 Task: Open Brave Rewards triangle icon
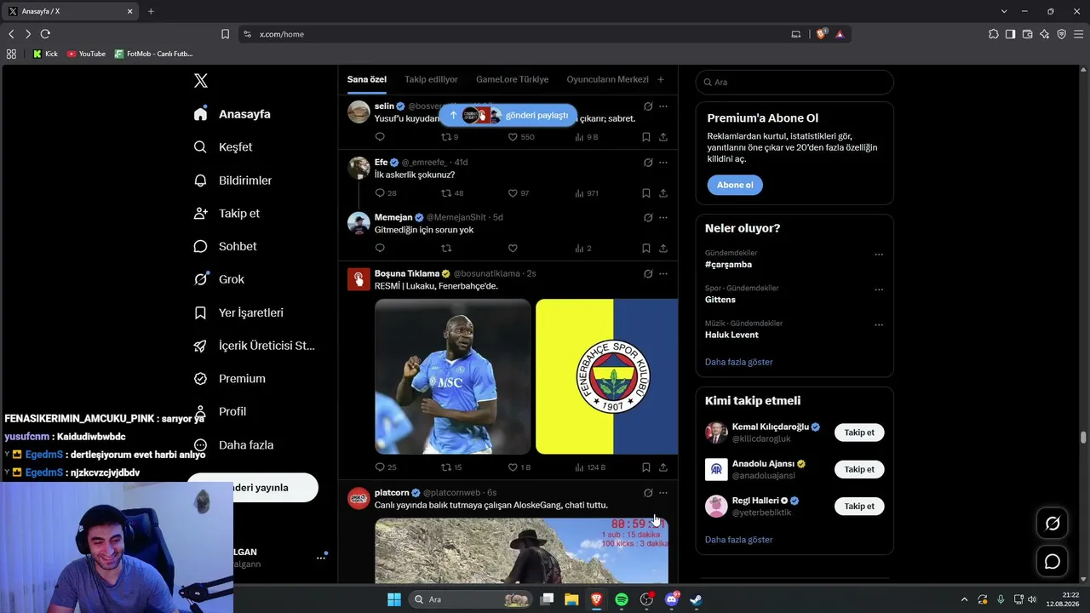(x=840, y=34)
